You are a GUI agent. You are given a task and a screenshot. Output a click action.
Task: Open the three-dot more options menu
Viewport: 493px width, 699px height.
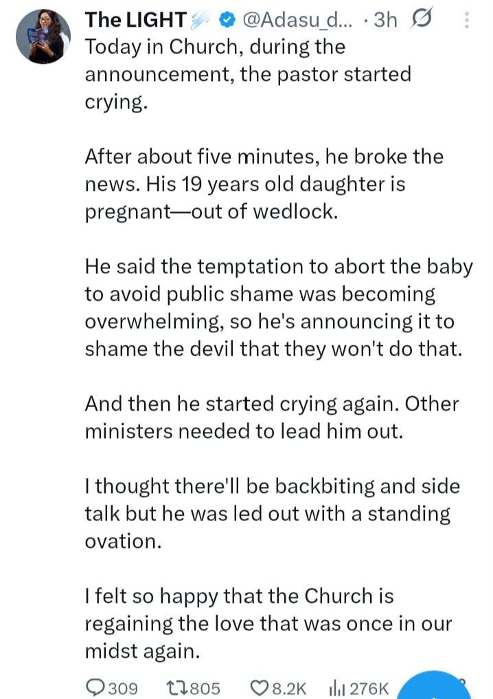(468, 21)
